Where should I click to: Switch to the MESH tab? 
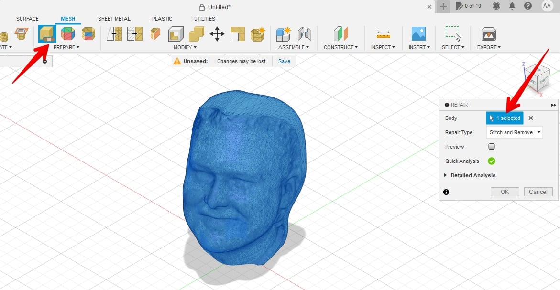pos(68,19)
